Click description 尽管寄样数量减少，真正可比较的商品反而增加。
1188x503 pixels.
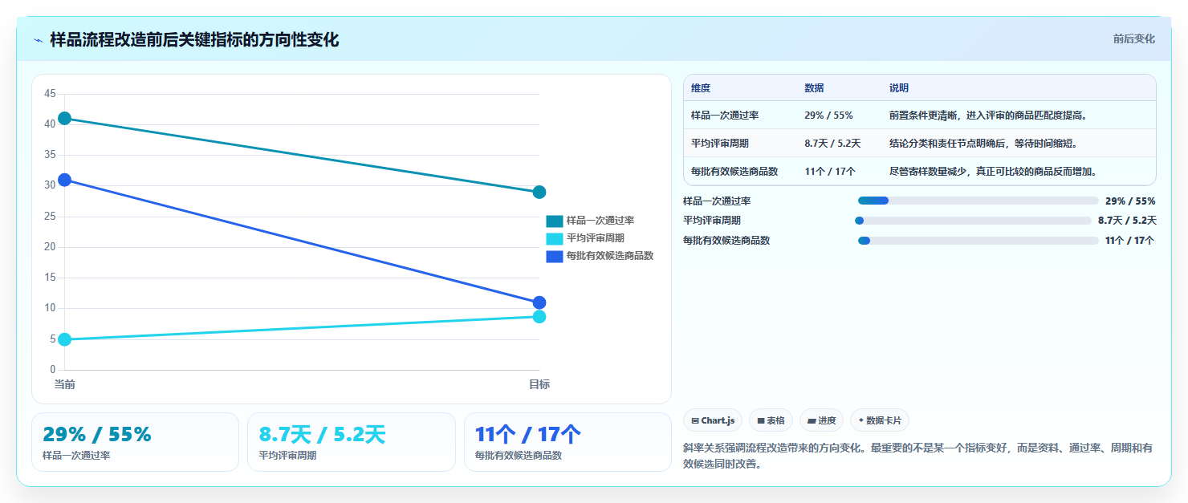coord(994,172)
